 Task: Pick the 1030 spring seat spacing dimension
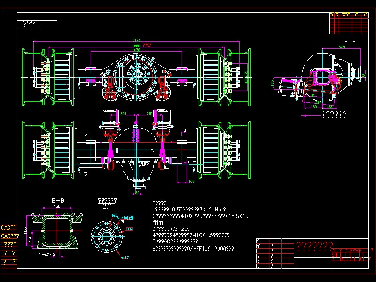[136, 50]
